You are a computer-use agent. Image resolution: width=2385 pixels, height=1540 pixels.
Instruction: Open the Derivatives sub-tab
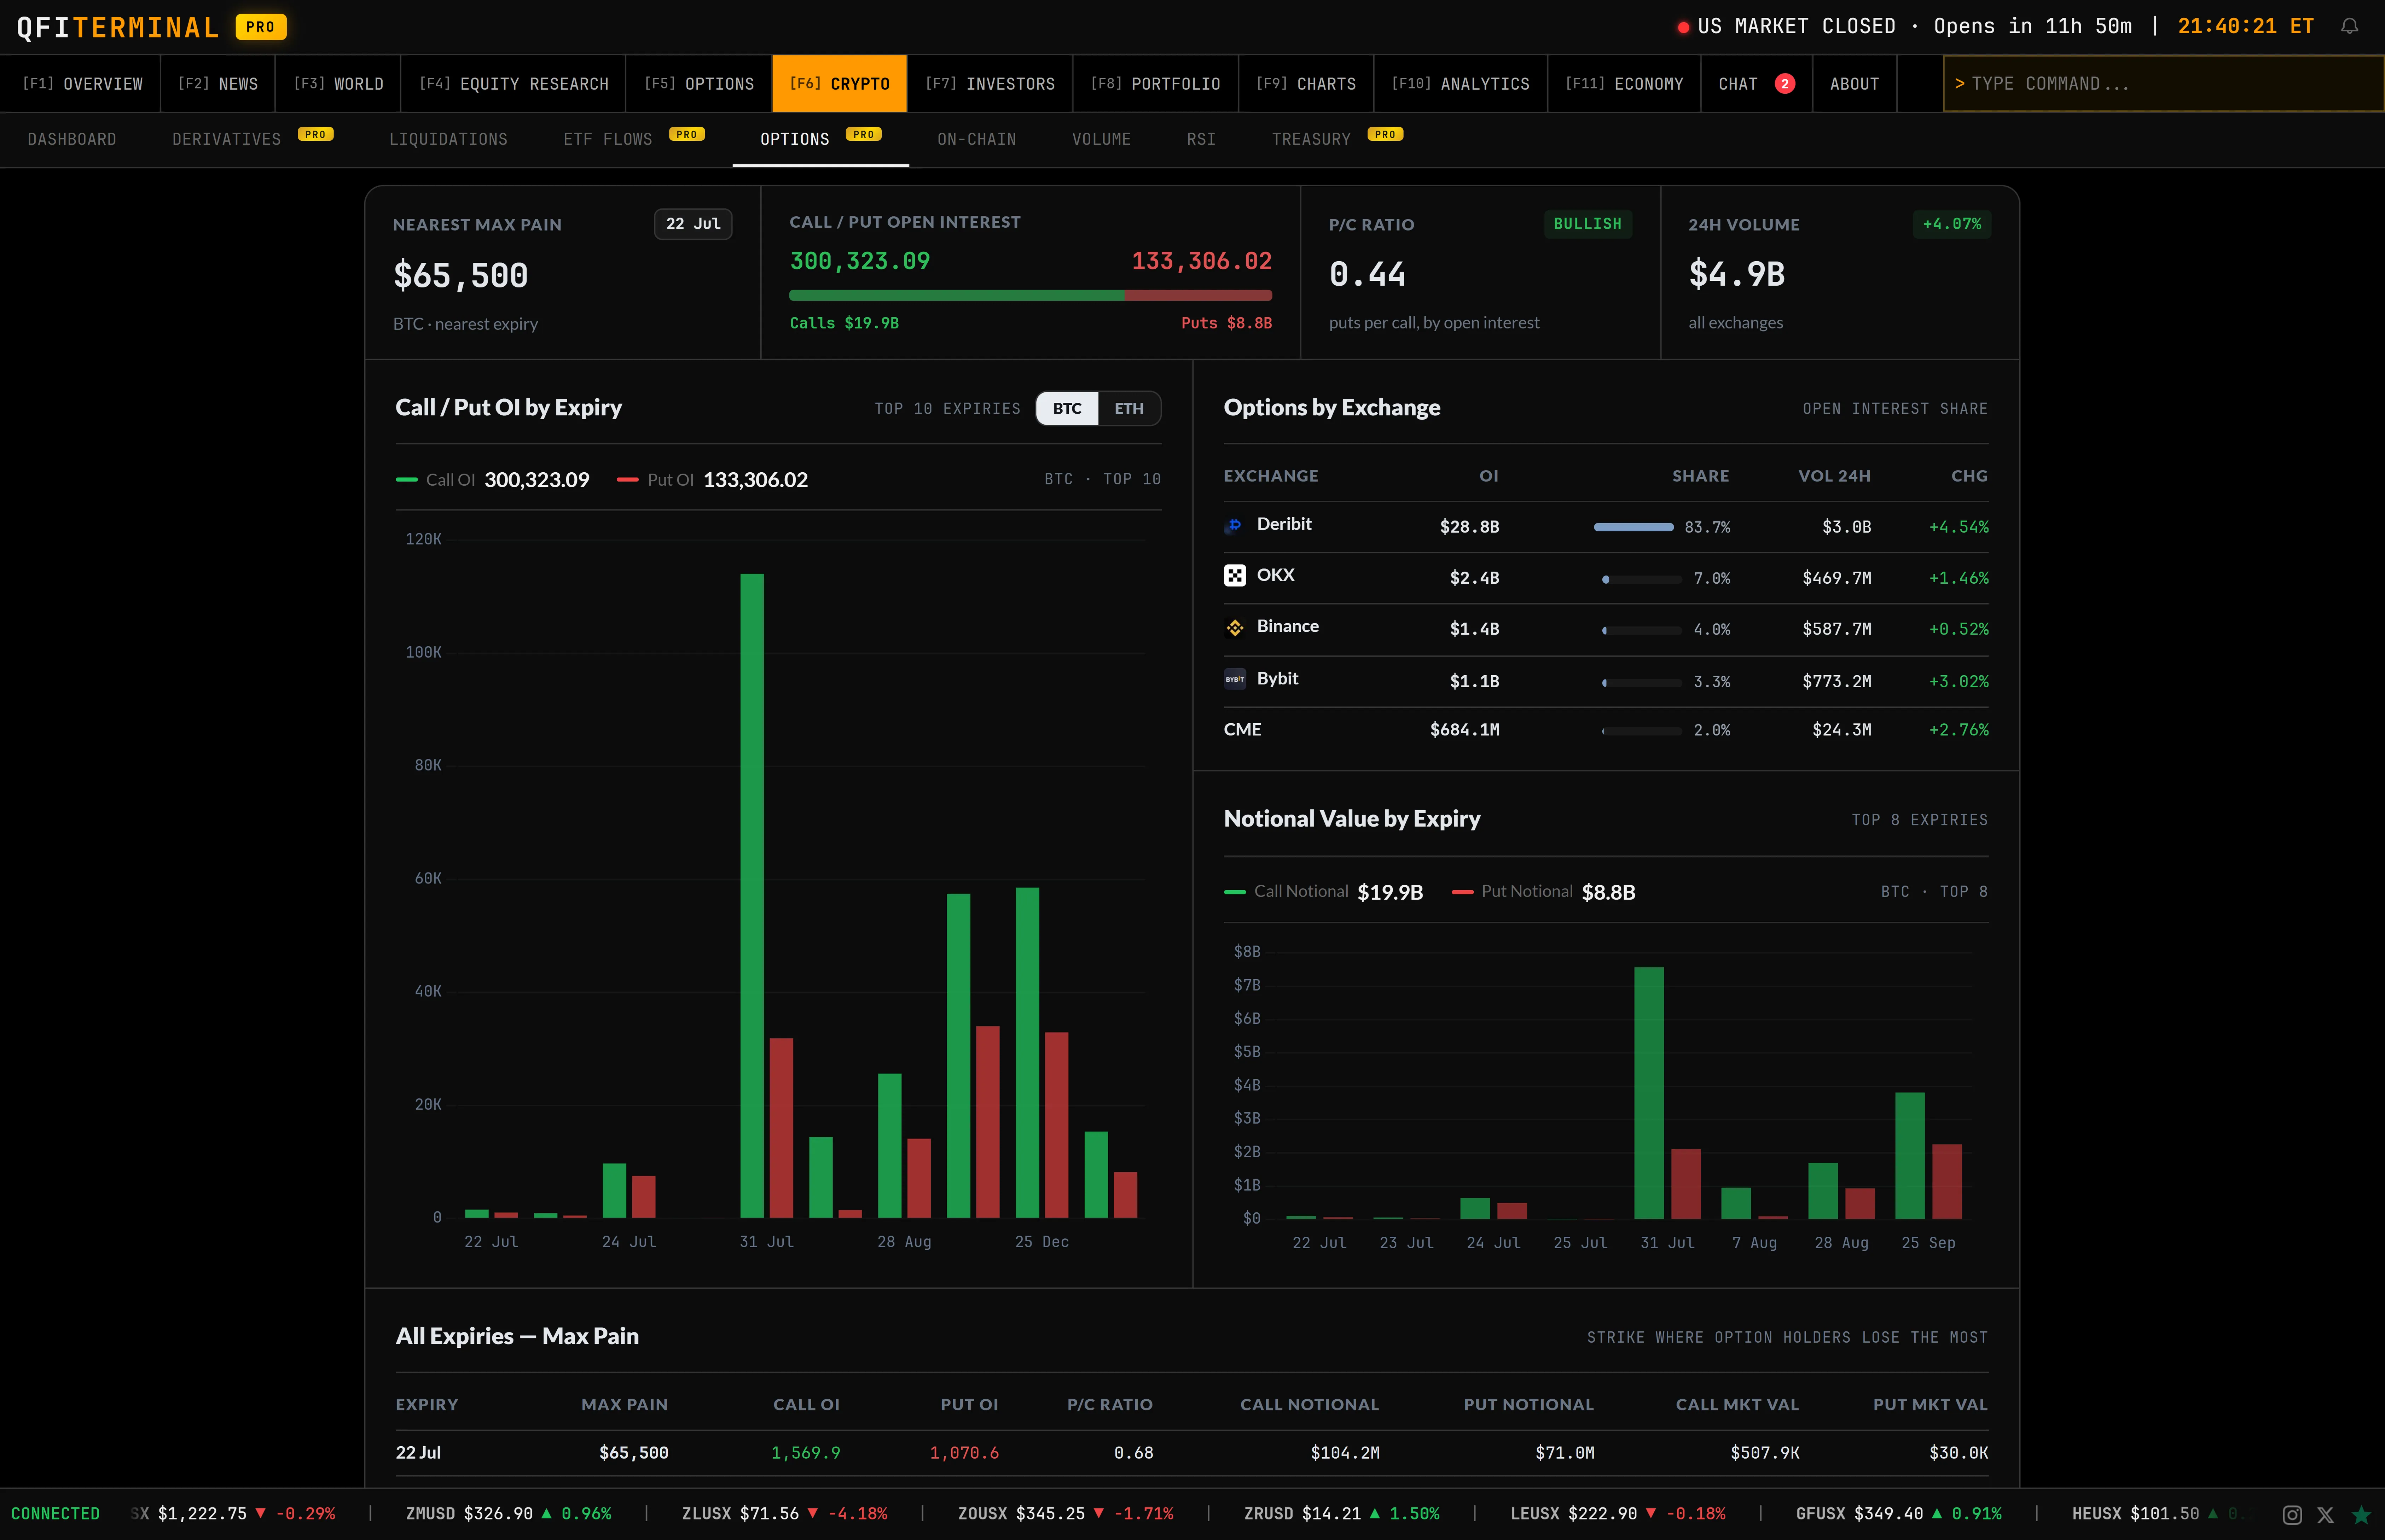coord(252,139)
